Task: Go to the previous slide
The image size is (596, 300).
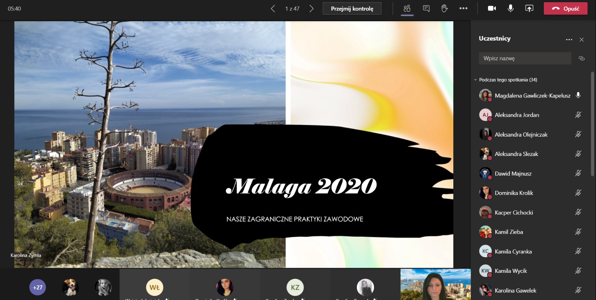Action: coord(273,9)
